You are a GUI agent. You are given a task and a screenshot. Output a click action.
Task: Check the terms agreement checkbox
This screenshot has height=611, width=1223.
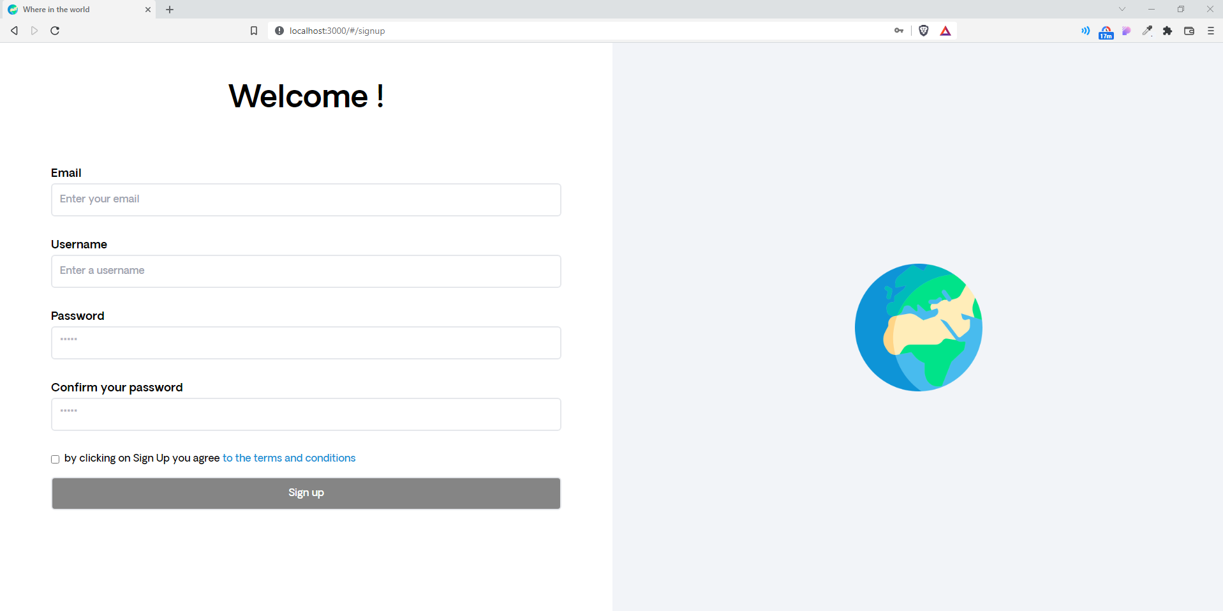coord(55,459)
